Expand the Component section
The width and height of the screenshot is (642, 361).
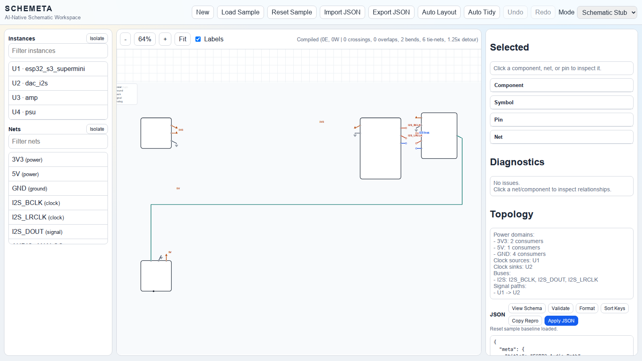(561, 85)
